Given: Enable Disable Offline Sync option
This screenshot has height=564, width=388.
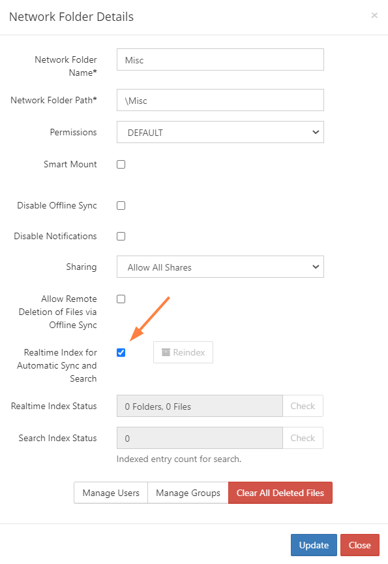Looking at the screenshot, I should pyautogui.click(x=121, y=205).
